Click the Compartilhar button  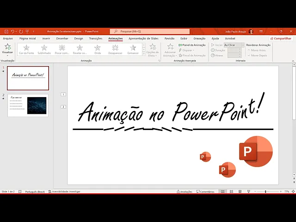coord(281,38)
